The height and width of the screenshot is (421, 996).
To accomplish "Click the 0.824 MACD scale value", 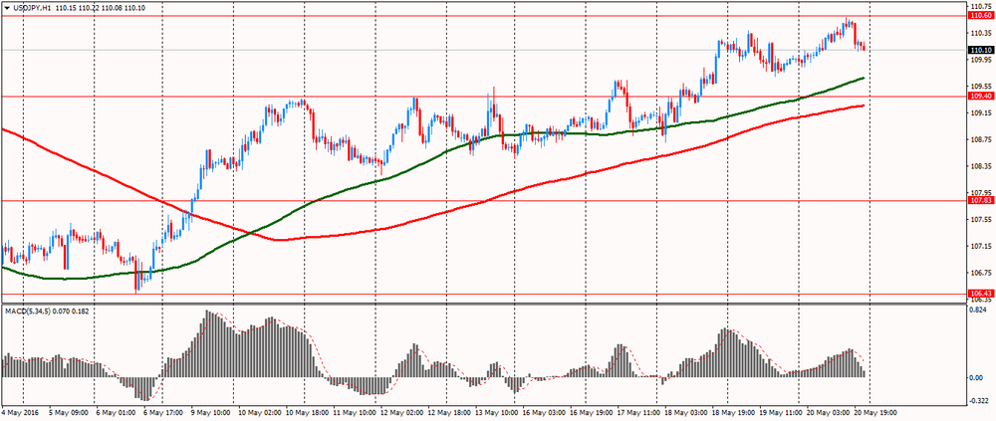I will 979,310.
